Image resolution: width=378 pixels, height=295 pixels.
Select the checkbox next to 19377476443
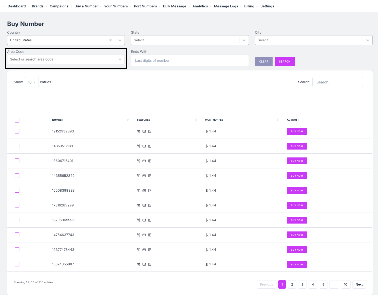(17, 250)
